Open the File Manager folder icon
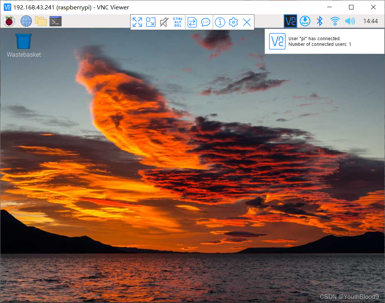The width and height of the screenshot is (385, 303). [41, 21]
